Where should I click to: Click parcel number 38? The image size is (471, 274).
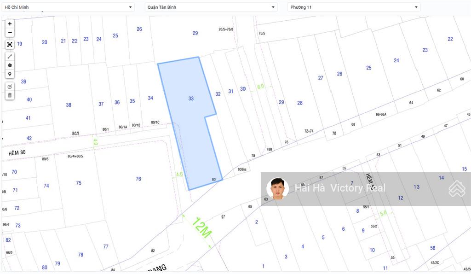[x=69, y=105]
